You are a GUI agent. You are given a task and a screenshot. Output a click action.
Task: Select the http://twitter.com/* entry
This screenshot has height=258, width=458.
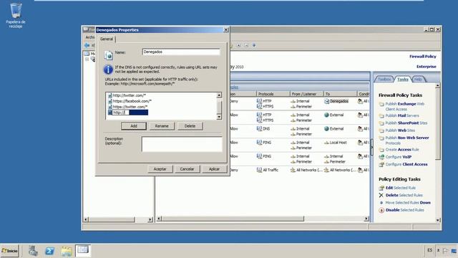pos(129,95)
